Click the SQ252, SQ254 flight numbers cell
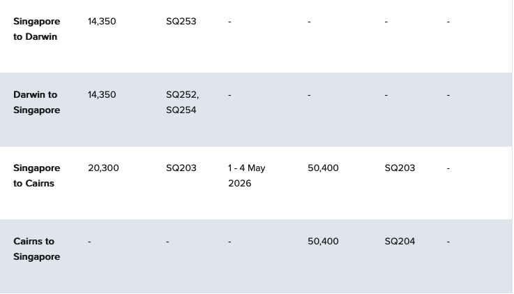Image resolution: width=514 pixels, height=294 pixels. click(x=182, y=102)
